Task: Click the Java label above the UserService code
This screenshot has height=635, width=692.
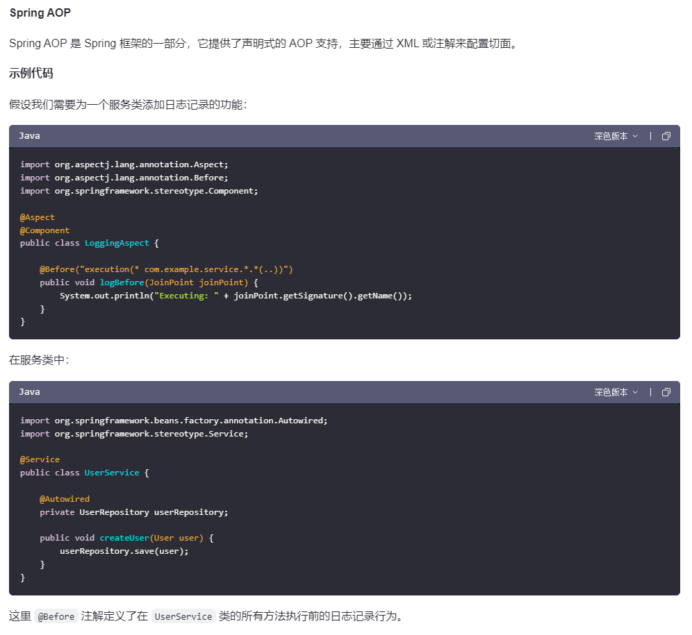Action: click(x=29, y=391)
